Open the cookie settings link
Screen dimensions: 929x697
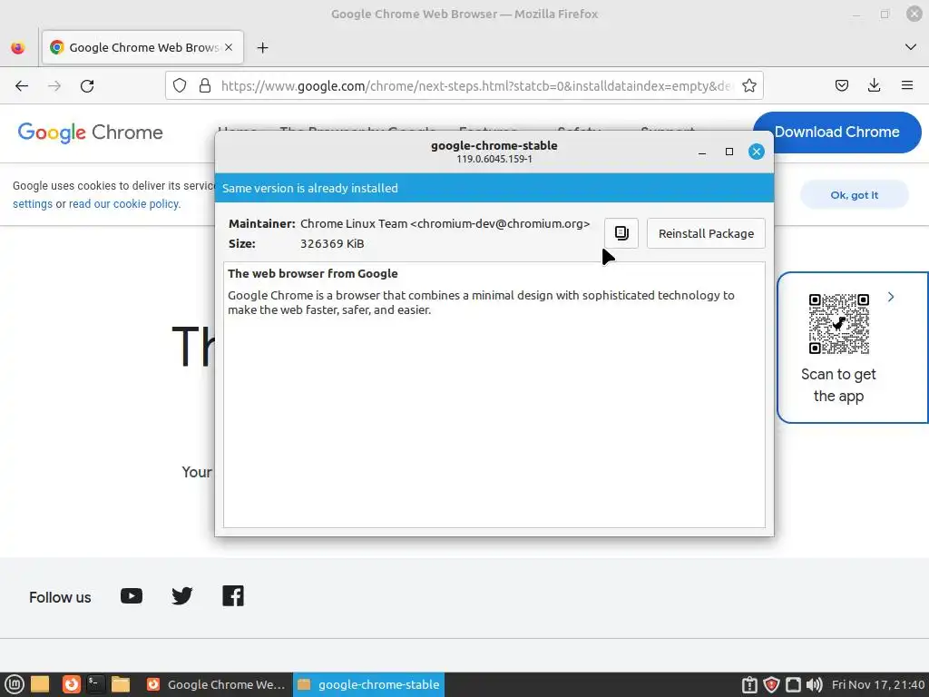coord(33,204)
